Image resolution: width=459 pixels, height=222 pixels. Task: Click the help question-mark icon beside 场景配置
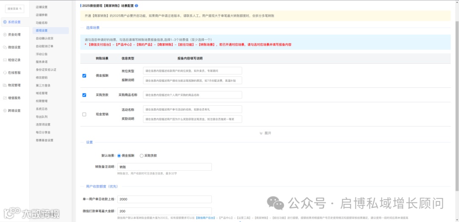pos(136,6)
